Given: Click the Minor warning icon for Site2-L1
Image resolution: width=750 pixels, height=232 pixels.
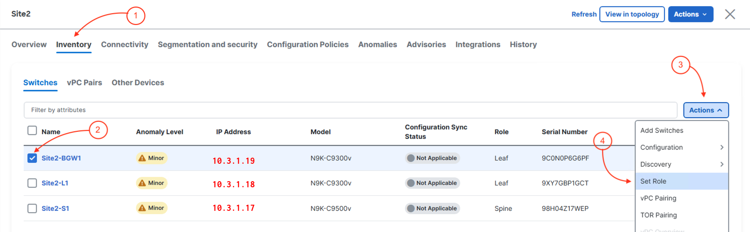Looking at the screenshot, I should 142,183.
